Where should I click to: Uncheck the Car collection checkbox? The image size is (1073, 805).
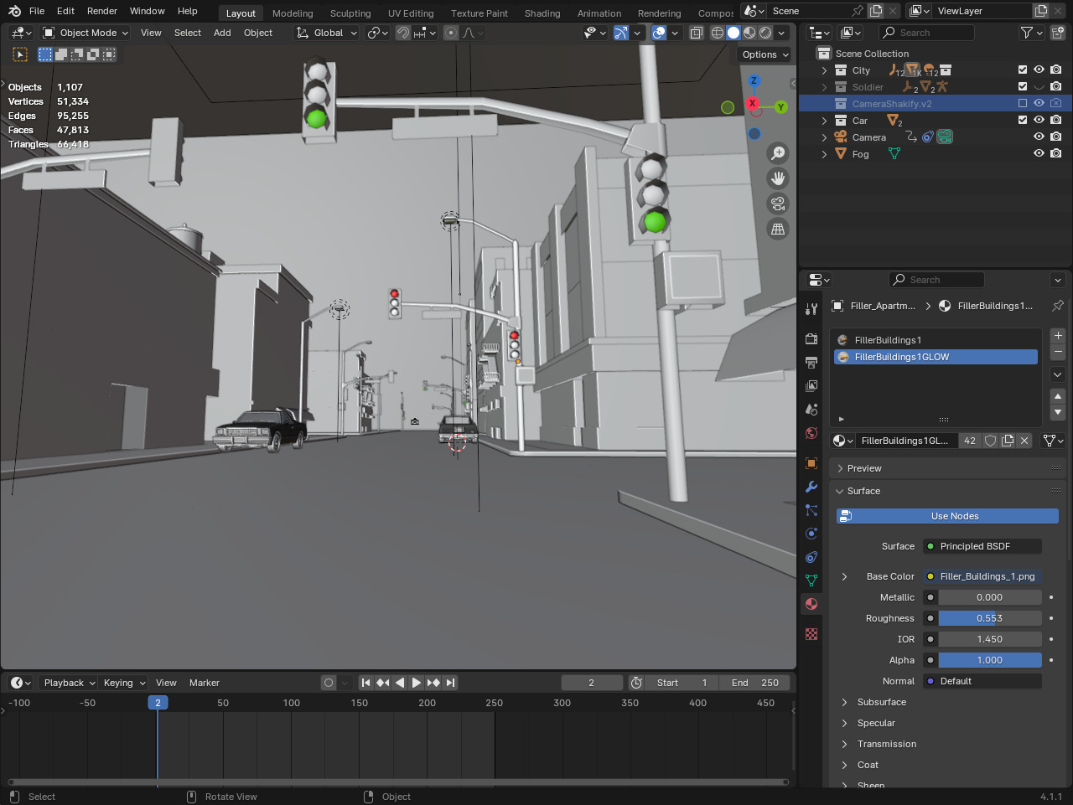1023,121
